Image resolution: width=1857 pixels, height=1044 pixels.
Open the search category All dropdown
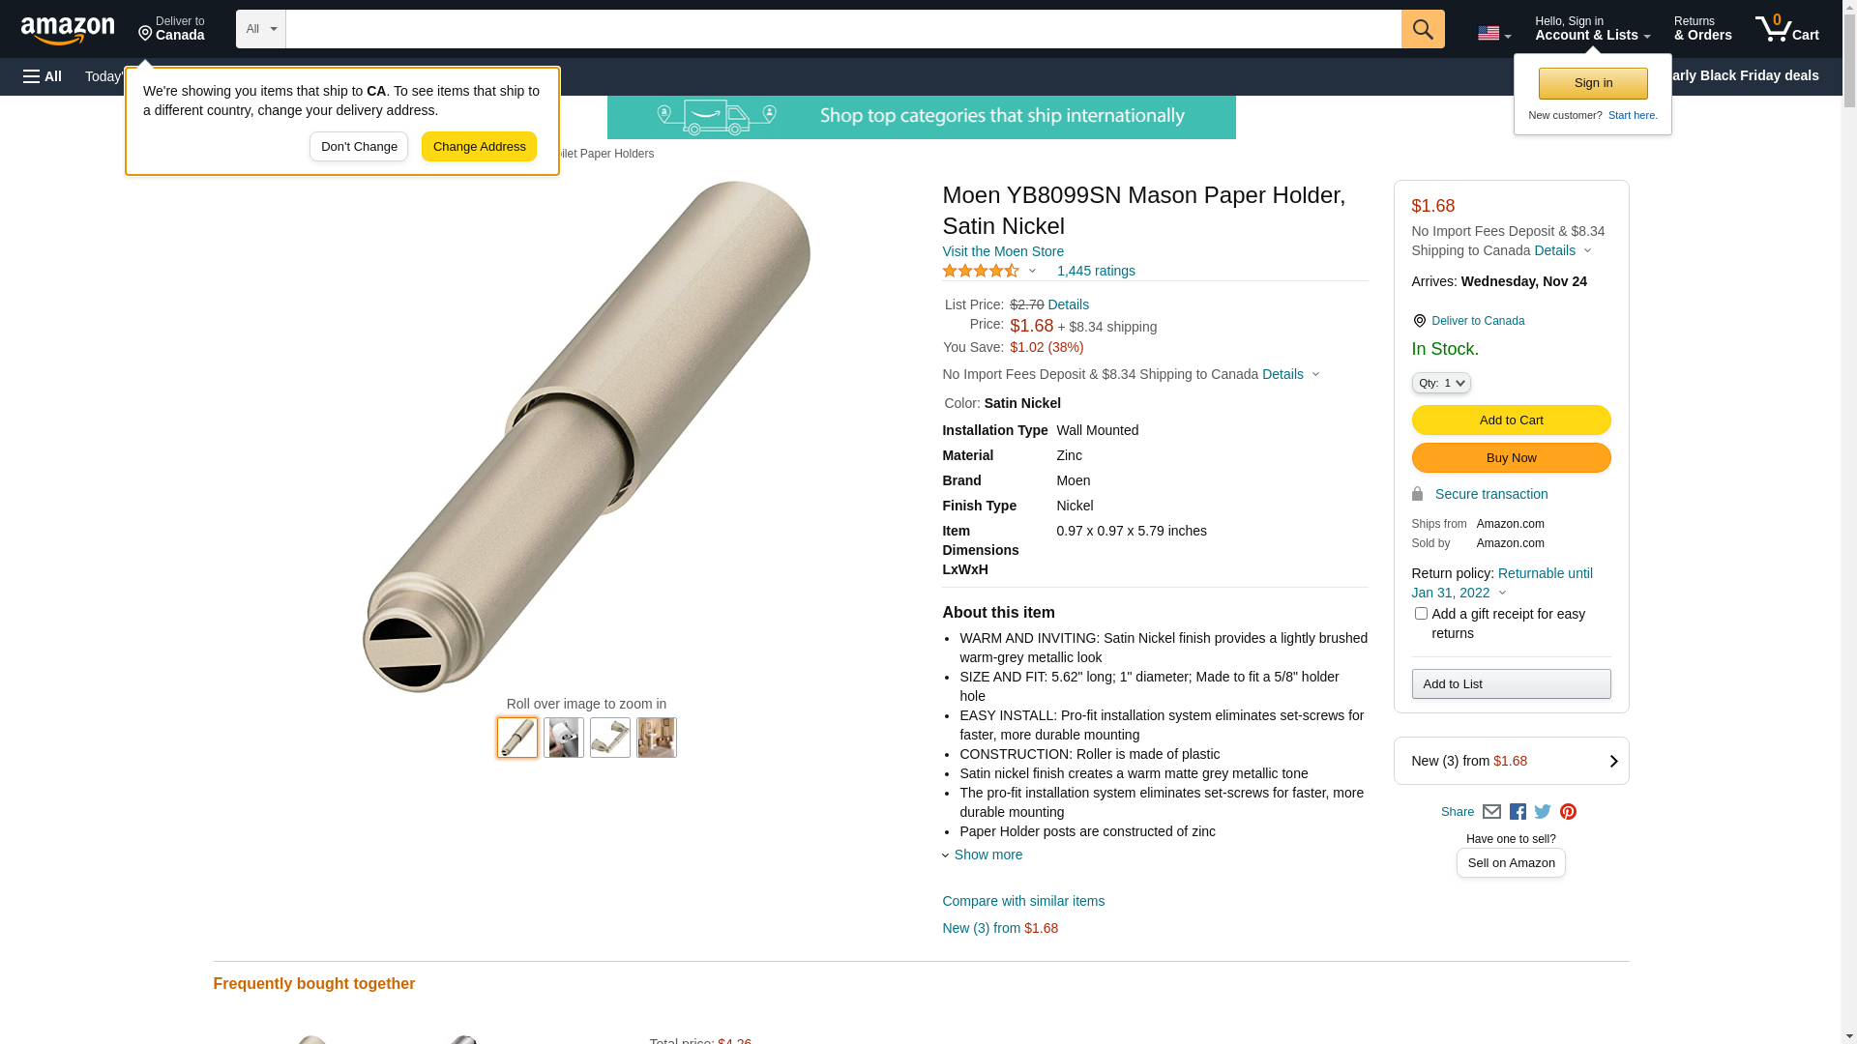261,29
